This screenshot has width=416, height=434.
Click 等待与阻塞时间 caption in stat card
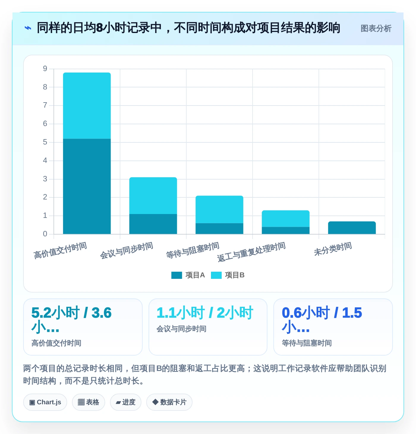[x=307, y=343]
